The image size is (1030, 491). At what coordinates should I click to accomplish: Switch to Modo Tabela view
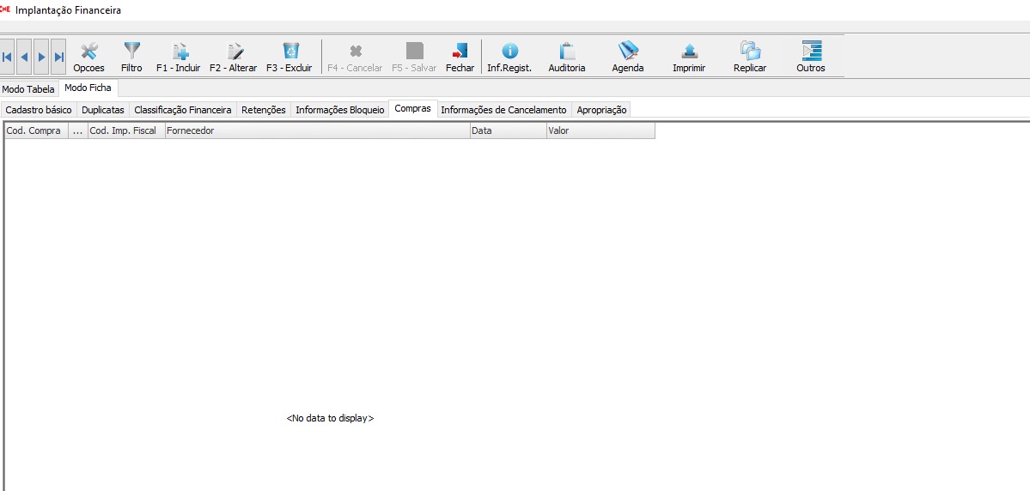[28, 89]
